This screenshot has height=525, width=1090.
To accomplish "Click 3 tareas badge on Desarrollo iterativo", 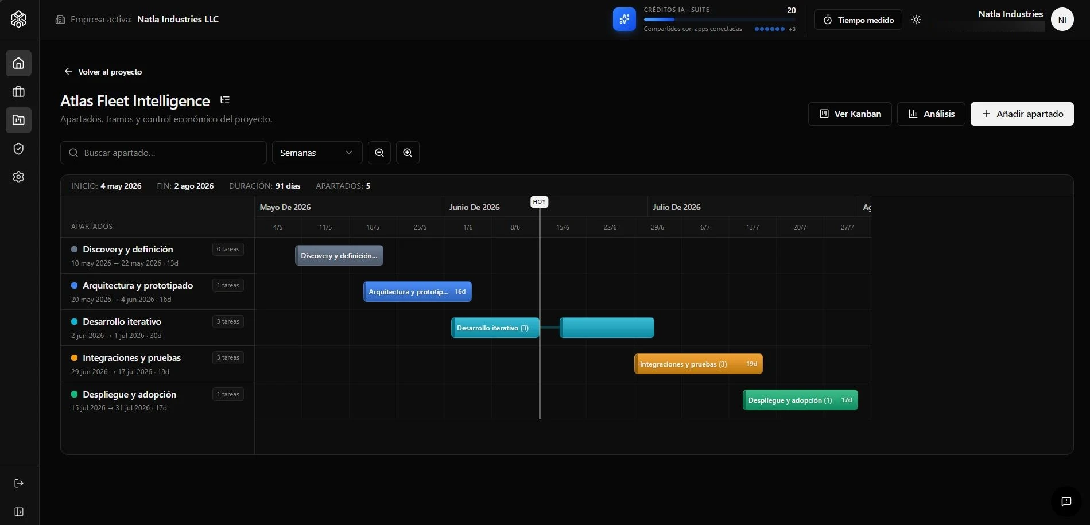I will click(x=228, y=321).
